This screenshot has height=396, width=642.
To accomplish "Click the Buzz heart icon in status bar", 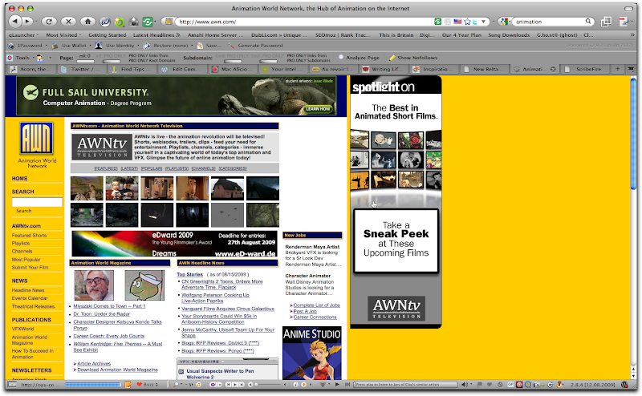I will click(139, 385).
